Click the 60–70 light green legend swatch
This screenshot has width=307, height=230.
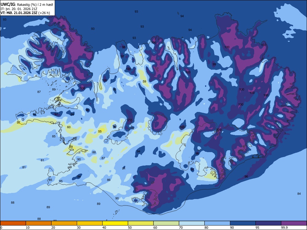(x=166, y=223)
